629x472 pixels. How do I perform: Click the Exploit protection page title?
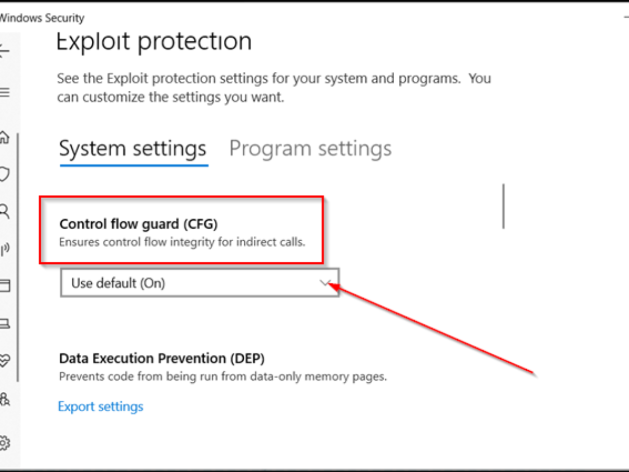point(154,42)
